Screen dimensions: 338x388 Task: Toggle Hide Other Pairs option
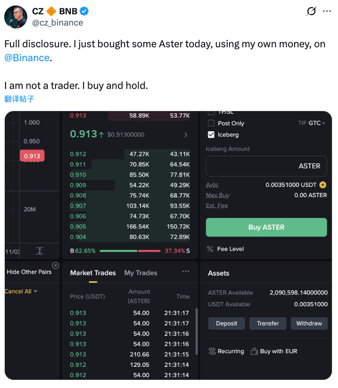pos(29,272)
